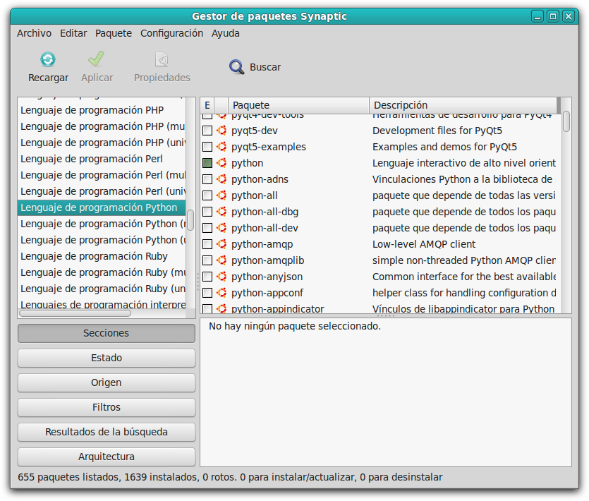Click the Recargar toolbar icon
The height and width of the screenshot is (501, 589).
(47, 59)
